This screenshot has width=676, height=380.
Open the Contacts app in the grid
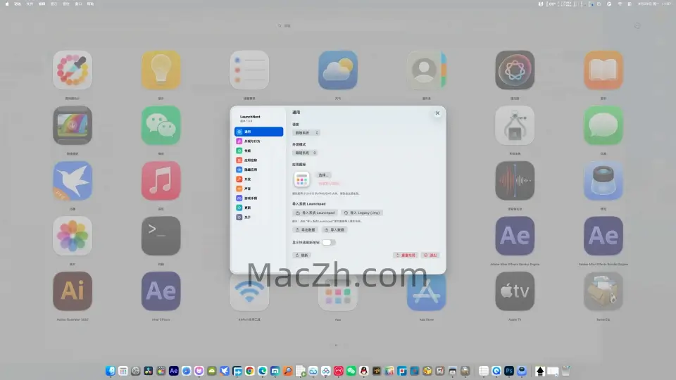click(x=427, y=70)
